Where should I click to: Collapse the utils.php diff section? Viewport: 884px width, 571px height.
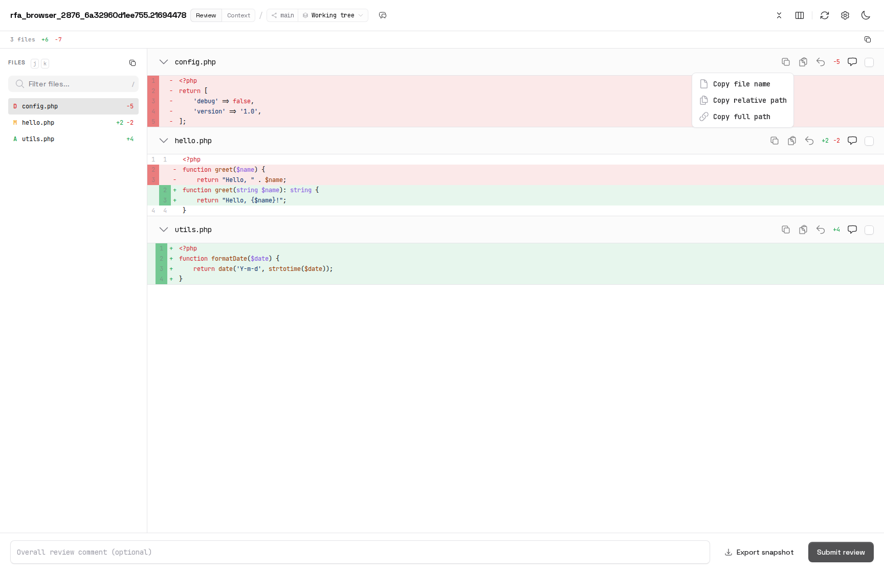164,230
